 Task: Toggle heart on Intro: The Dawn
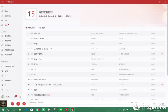32,80
